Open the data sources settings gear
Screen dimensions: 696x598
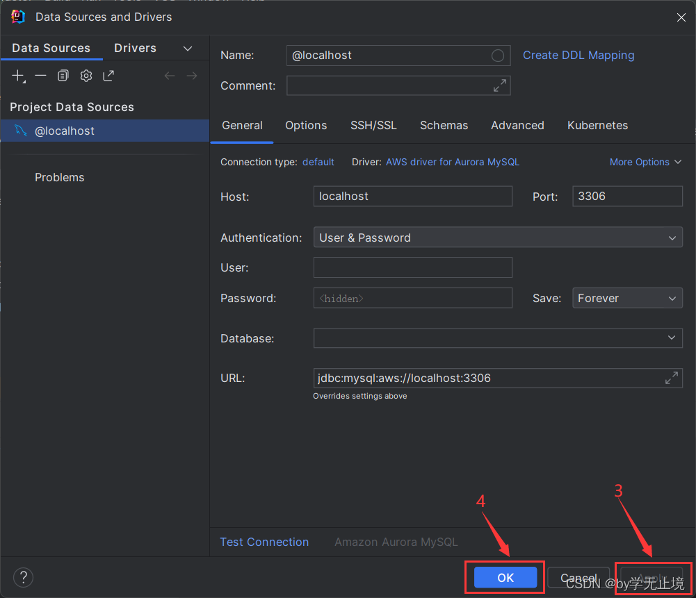86,76
